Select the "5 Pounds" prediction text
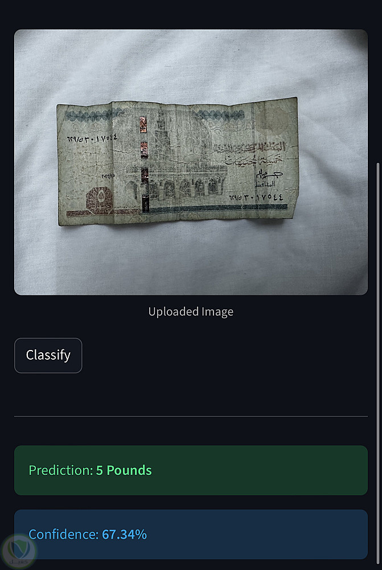 coord(124,470)
